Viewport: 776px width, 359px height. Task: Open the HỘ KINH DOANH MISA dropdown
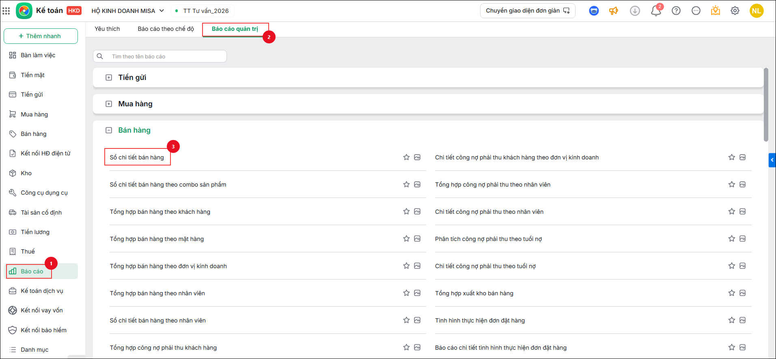pos(127,11)
